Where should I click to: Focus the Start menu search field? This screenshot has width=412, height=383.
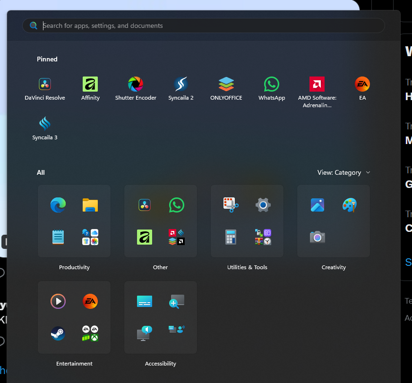(x=204, y=26)
